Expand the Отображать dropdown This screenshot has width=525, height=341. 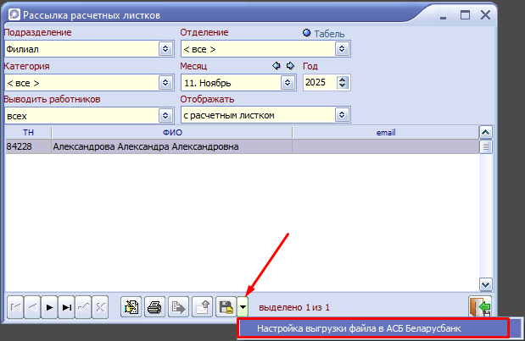pyautogui.click(x=343, y=115)
